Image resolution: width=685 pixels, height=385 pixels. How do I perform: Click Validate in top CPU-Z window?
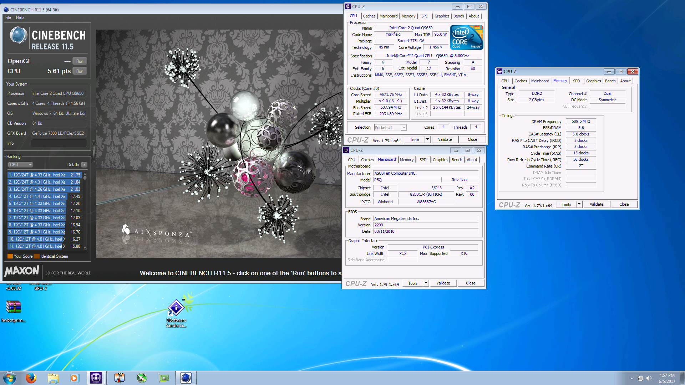point(445,140)
